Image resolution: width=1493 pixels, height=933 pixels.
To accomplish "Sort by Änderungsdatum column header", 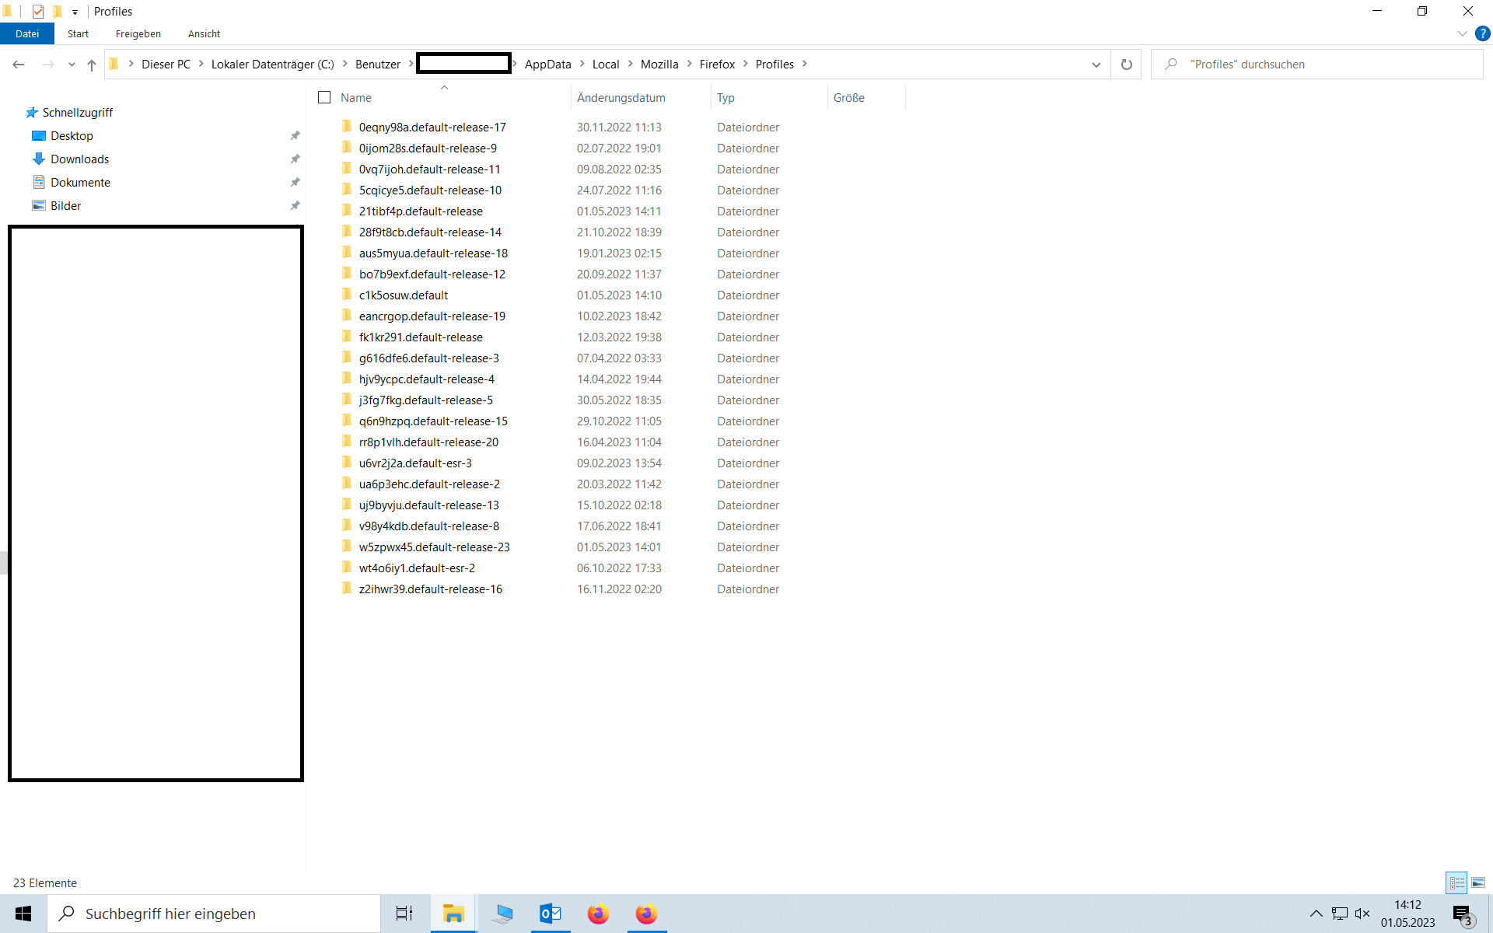I will [621, 97].
